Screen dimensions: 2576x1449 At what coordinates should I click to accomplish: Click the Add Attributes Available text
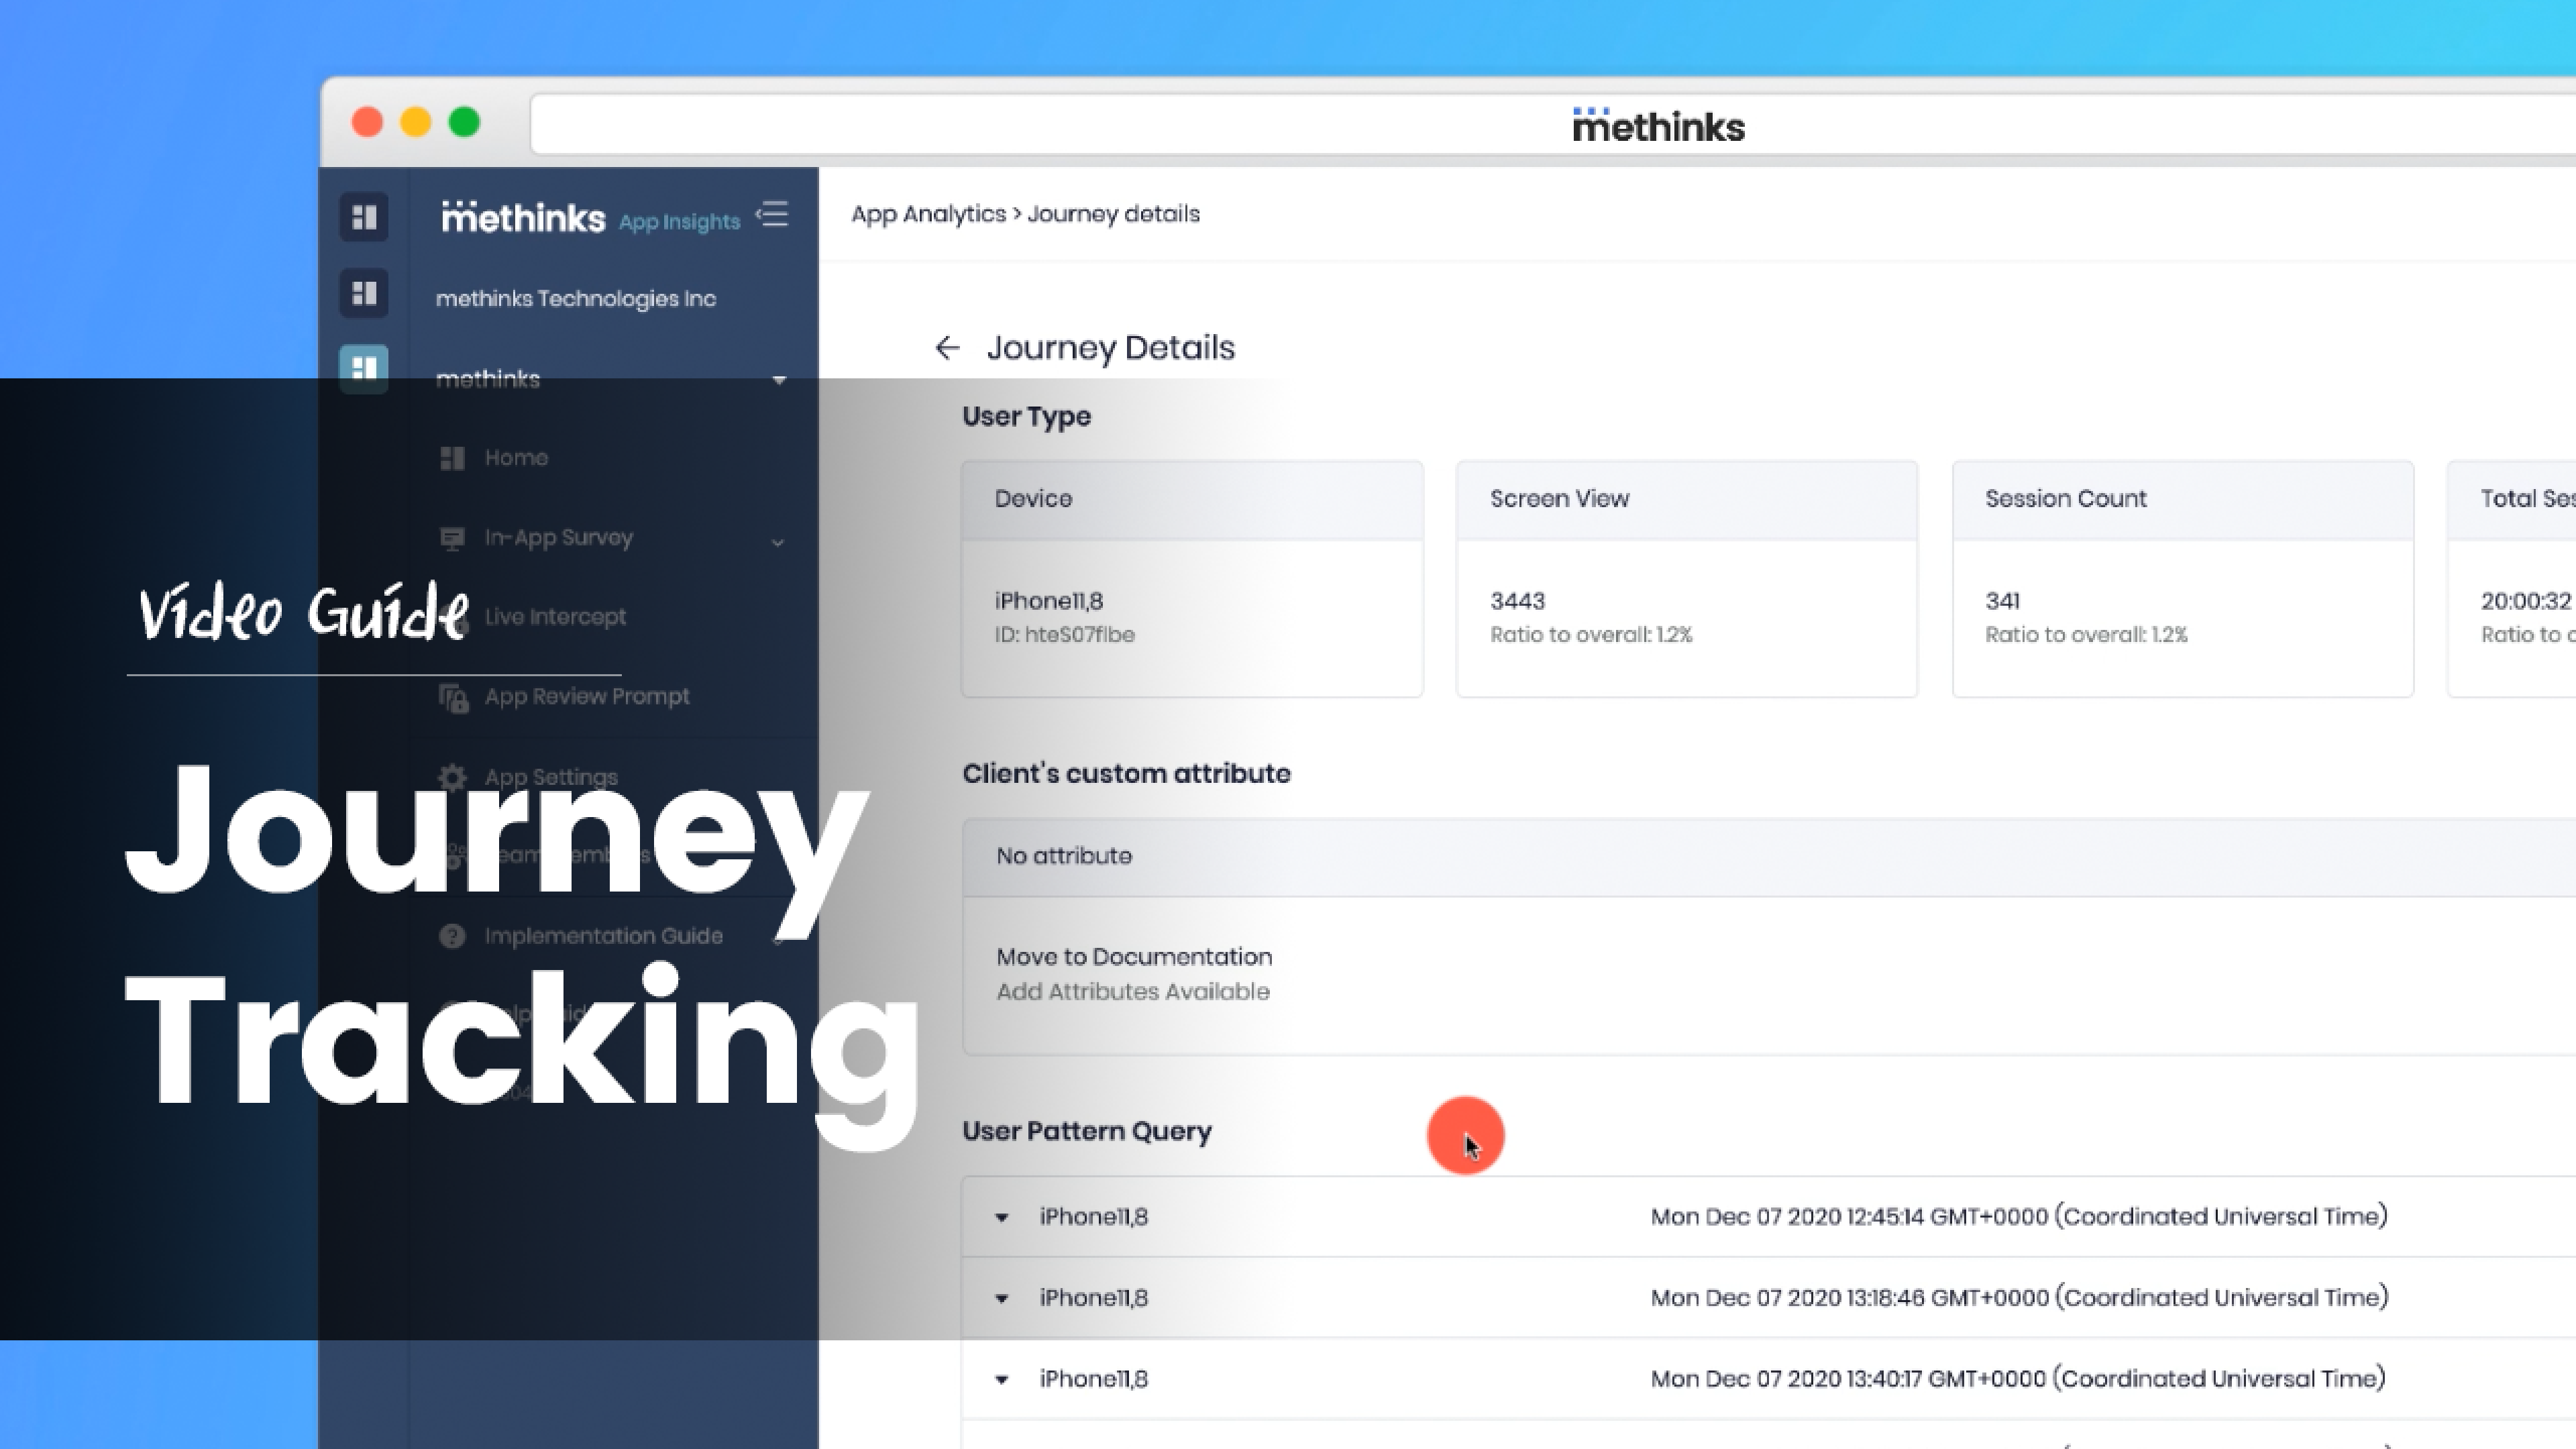tap(1133, 991)
